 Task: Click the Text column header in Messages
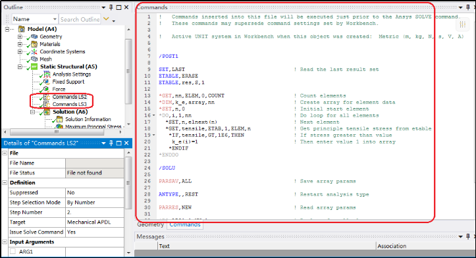coord(267,246)
